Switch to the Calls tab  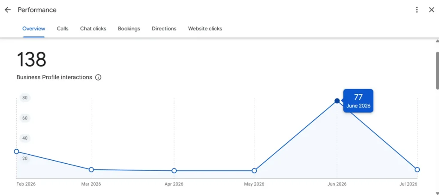click(x=63, y=29)
